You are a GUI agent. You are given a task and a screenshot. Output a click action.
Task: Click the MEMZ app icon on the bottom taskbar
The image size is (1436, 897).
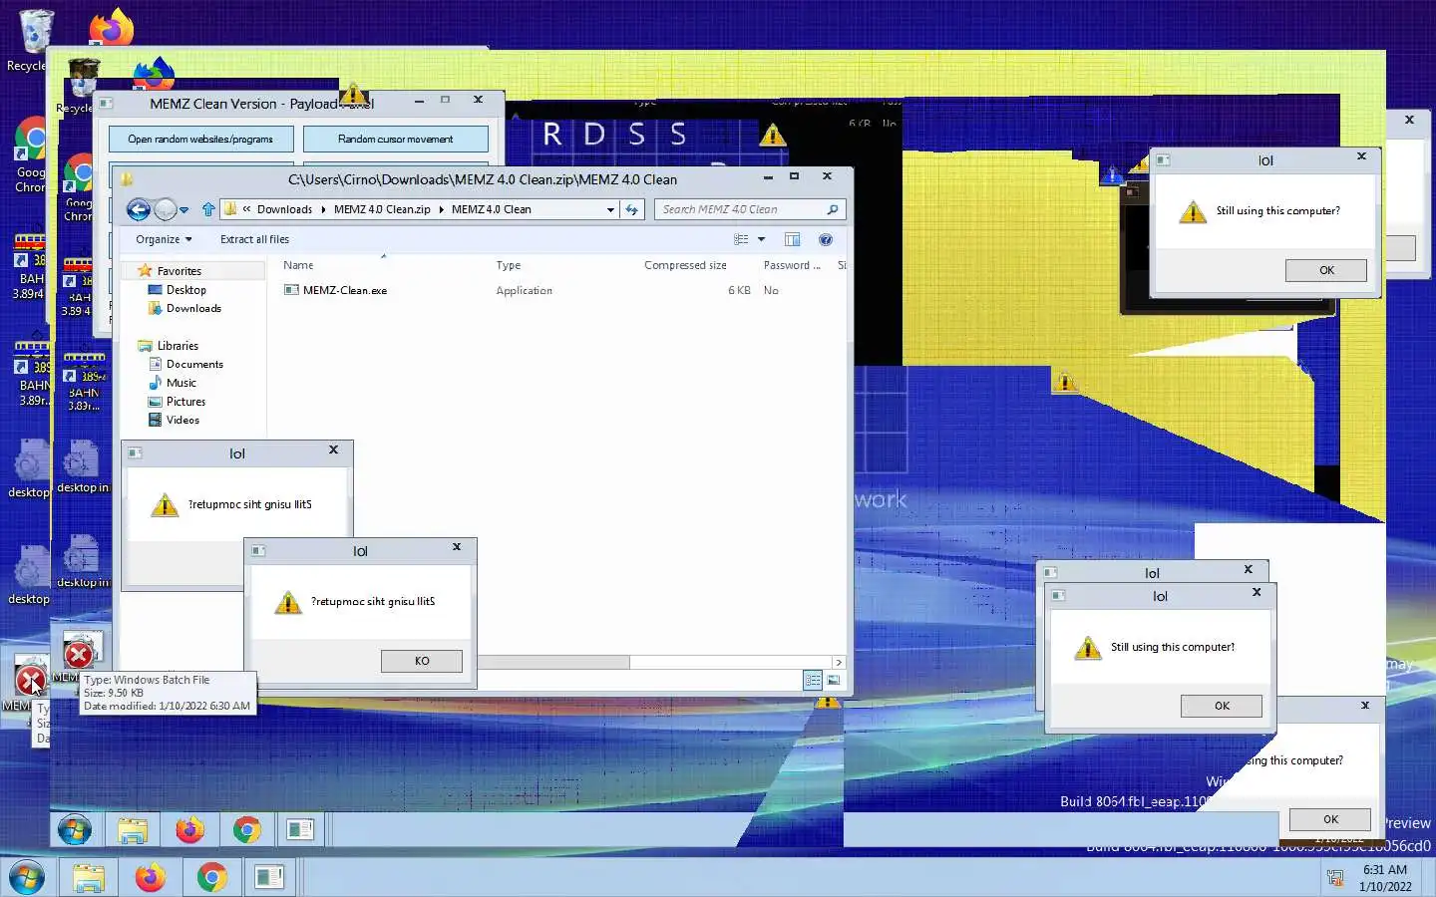coord(269,877)
